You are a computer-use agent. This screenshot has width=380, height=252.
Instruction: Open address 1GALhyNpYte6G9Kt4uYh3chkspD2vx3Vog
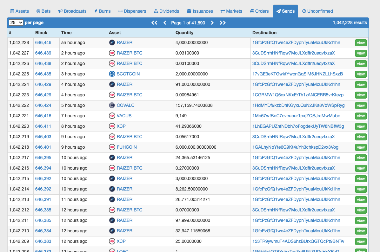coord(295,147)
